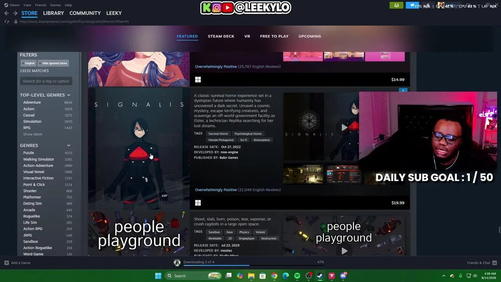The image size is (501, 282).
Task: Select the Upcoming store tab
Action: click(310, 36)
